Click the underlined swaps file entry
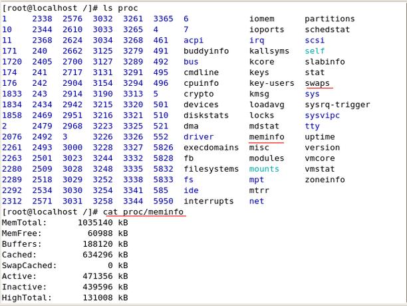 (x=317, y=83)
